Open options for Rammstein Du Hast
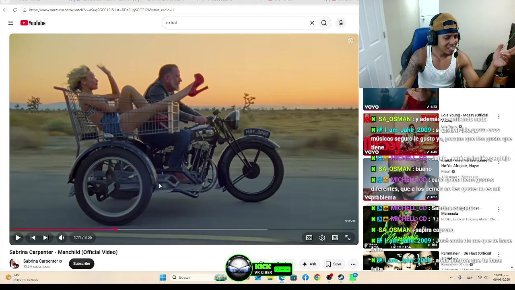This screenshot has width=515, height=290. pos(499,255)
